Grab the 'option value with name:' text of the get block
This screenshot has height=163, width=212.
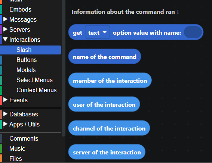pos(147,33)
